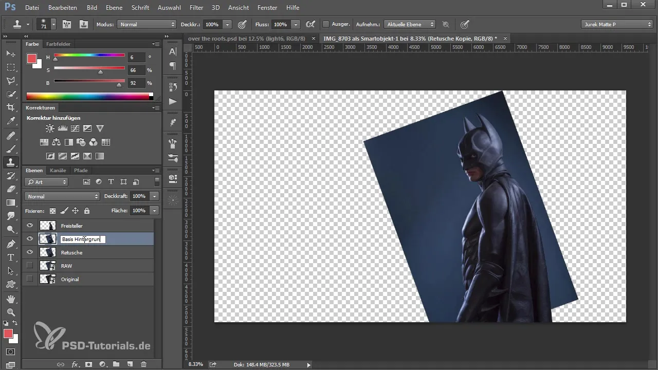Add Curves adjustment from Korrekturen panel

coord(75,128)
